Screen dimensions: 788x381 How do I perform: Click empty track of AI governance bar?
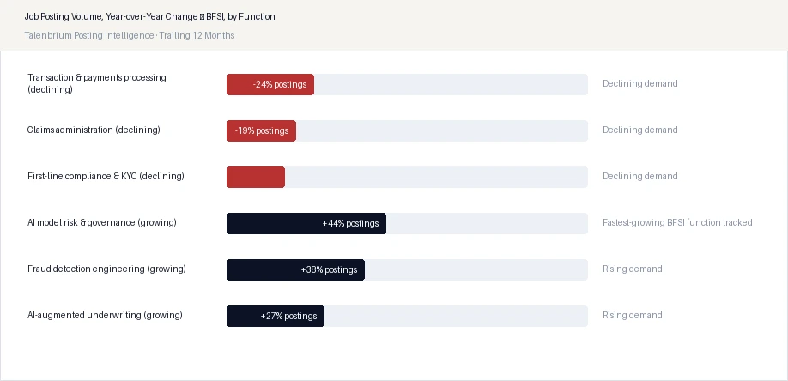487,223
